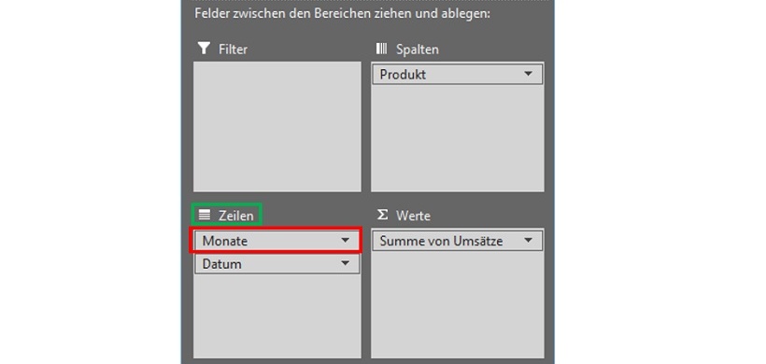Click the Werte sigma icon

[382, 215]
